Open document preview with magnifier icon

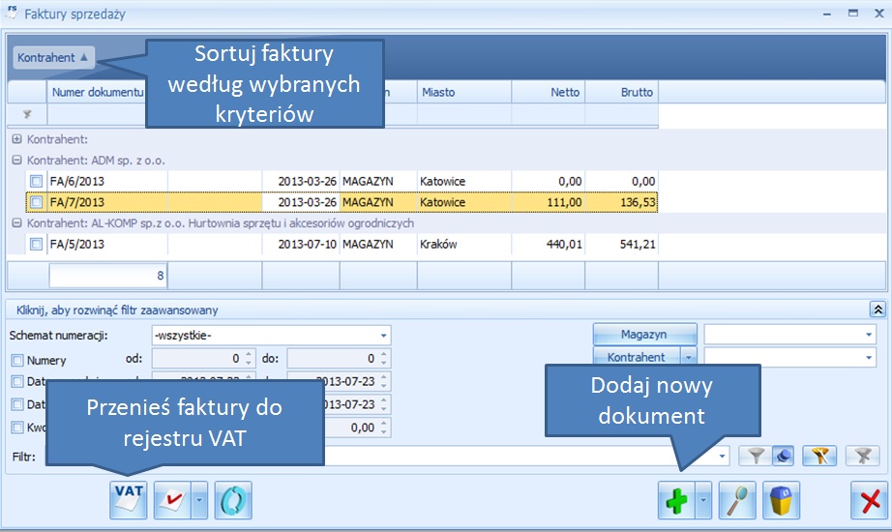click(737, 500)
